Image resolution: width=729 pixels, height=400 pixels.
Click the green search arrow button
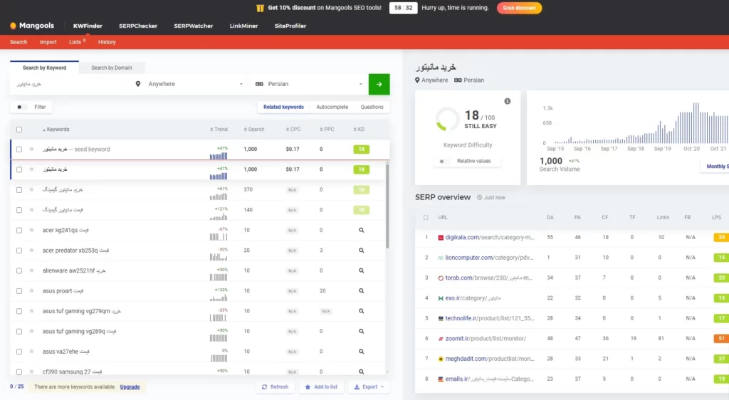[379, 84]
